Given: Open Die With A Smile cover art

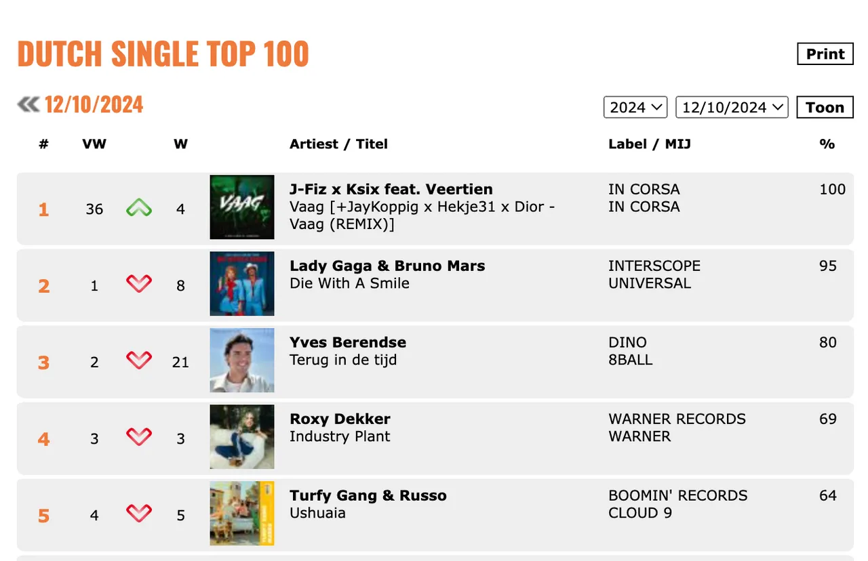Looking at the screenshot, I should 242,284.
